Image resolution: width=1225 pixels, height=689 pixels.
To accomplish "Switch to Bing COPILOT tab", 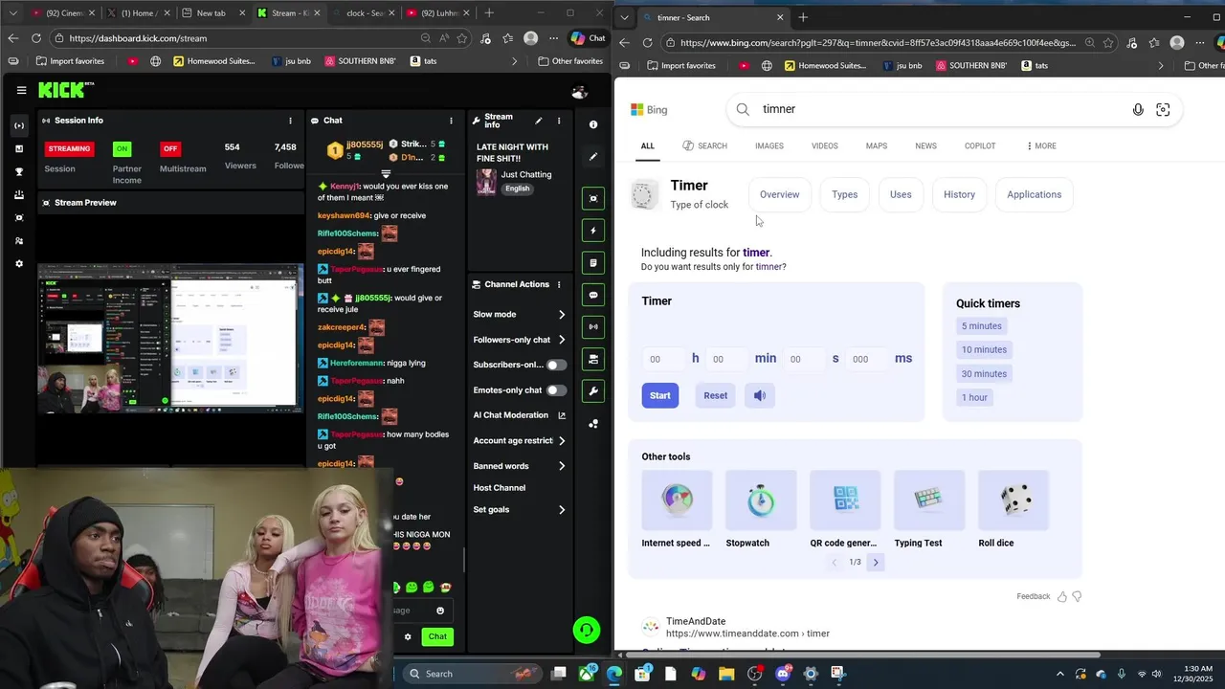I will (980, 145).
